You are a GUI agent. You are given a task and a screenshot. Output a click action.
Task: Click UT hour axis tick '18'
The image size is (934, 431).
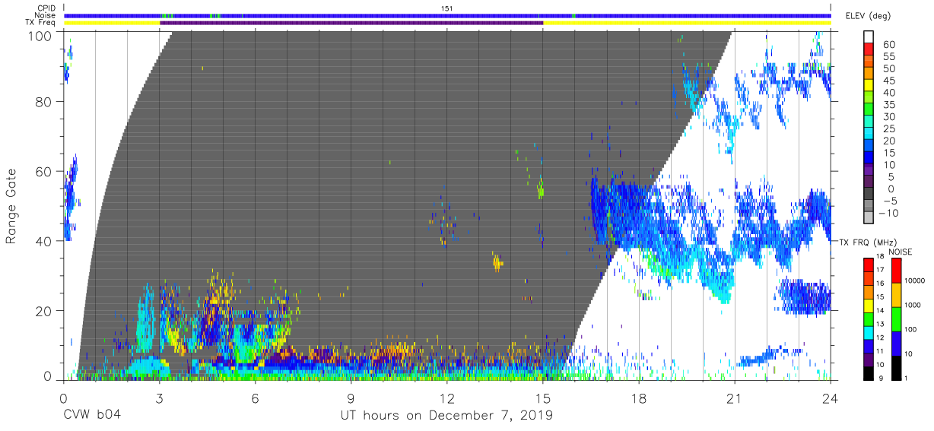tap(638, 398)
